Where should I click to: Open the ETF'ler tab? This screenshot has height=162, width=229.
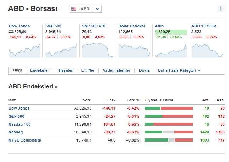pos(88,70)
